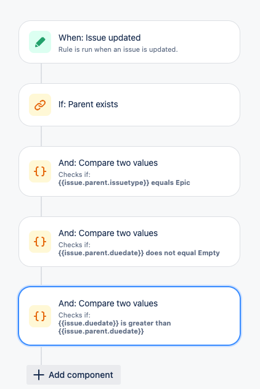Click the '{{issue.parent.duedate}} does not equal Empty' text
260x389 pixels.
[139, 253]
